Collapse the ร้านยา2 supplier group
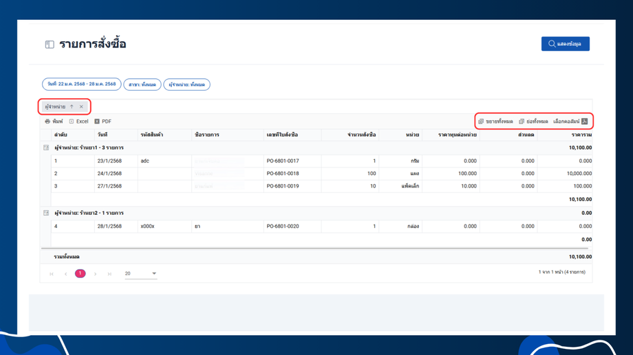Screen dimensions: 633x355 [x=46, y=213]
